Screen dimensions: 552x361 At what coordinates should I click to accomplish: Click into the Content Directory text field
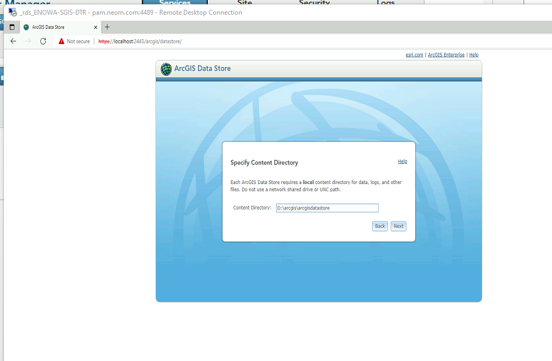327,208
